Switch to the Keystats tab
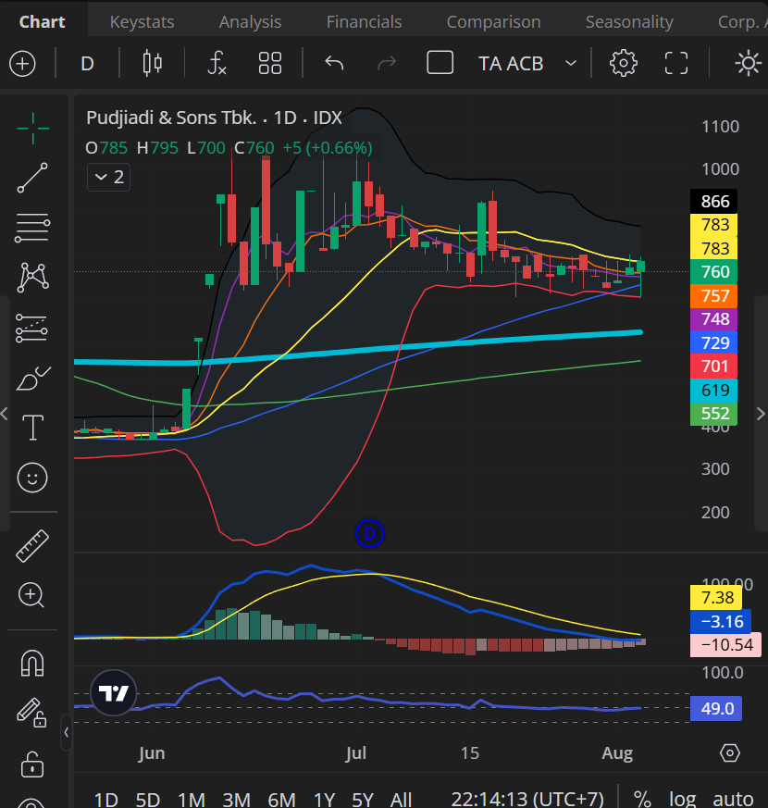The height and width of the screenshot is (808, 768). (x=142, y=22)
